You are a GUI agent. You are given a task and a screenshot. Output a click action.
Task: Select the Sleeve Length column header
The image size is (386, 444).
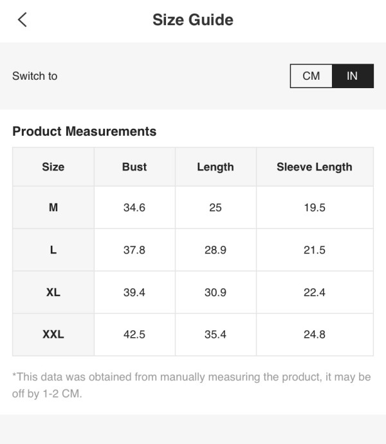(315, 167)
